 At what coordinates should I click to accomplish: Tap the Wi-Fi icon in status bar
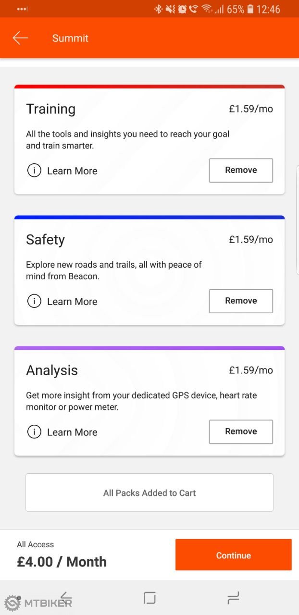pos(207,9)
